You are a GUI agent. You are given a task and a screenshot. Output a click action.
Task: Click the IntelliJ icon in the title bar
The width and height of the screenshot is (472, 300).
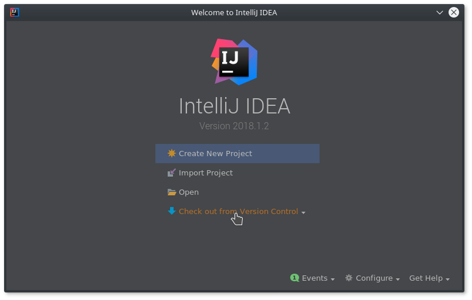15,12
